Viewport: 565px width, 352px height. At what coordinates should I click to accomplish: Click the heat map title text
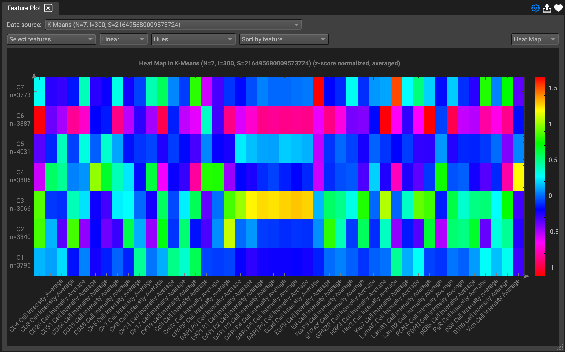[x=269, y=63]
